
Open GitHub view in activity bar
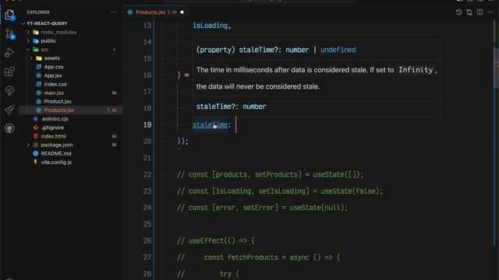point(9,128)
